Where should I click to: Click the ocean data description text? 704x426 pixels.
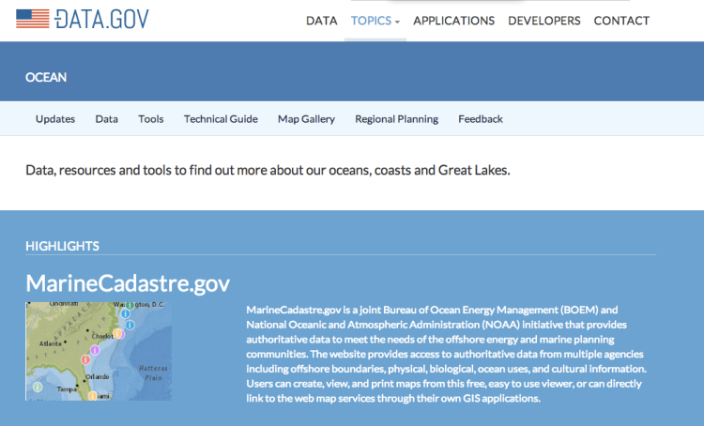click(268, 170)
